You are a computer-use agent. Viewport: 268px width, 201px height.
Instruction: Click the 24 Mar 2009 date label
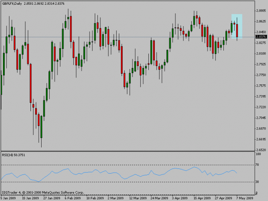(159, 198)
